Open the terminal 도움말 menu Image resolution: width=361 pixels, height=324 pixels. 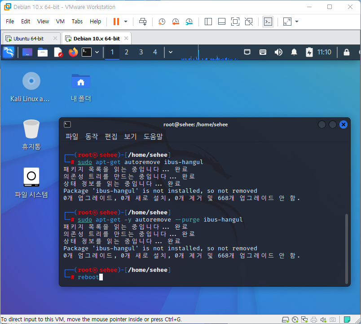tap(153, 137)
